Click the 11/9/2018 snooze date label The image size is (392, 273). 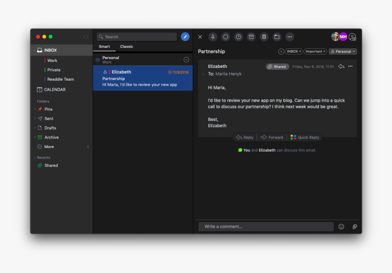(178, 72)
